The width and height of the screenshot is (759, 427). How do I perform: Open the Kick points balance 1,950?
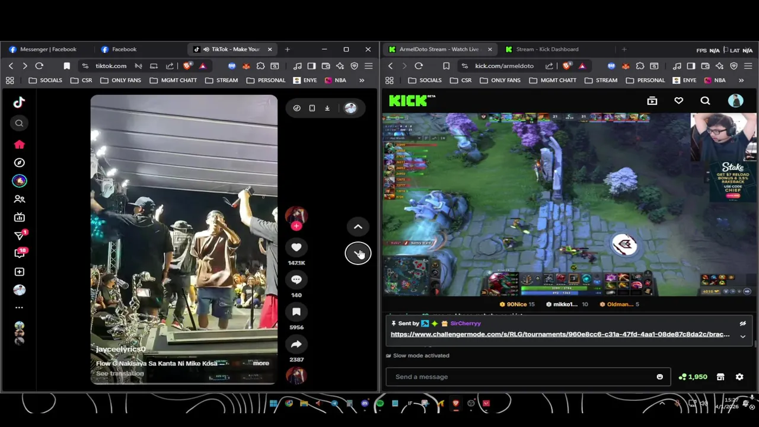[x=693, y=377]
